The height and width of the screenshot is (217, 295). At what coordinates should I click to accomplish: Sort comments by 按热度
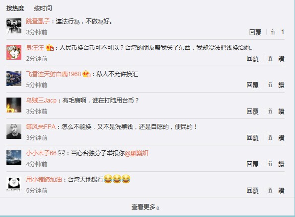15,8
